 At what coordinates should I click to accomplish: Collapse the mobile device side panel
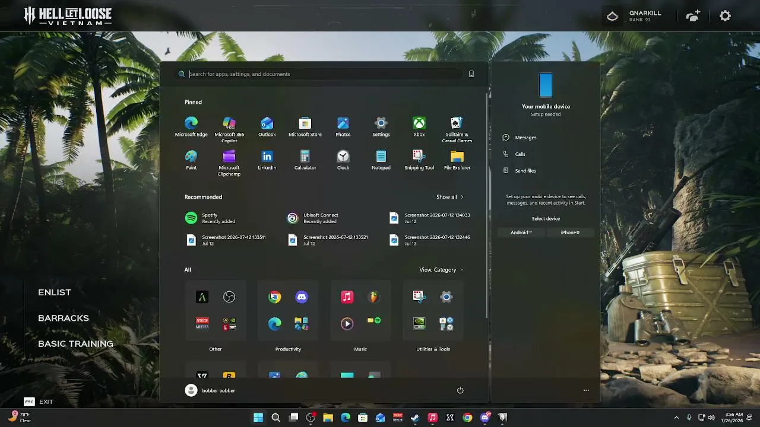[x=471, y=74]
